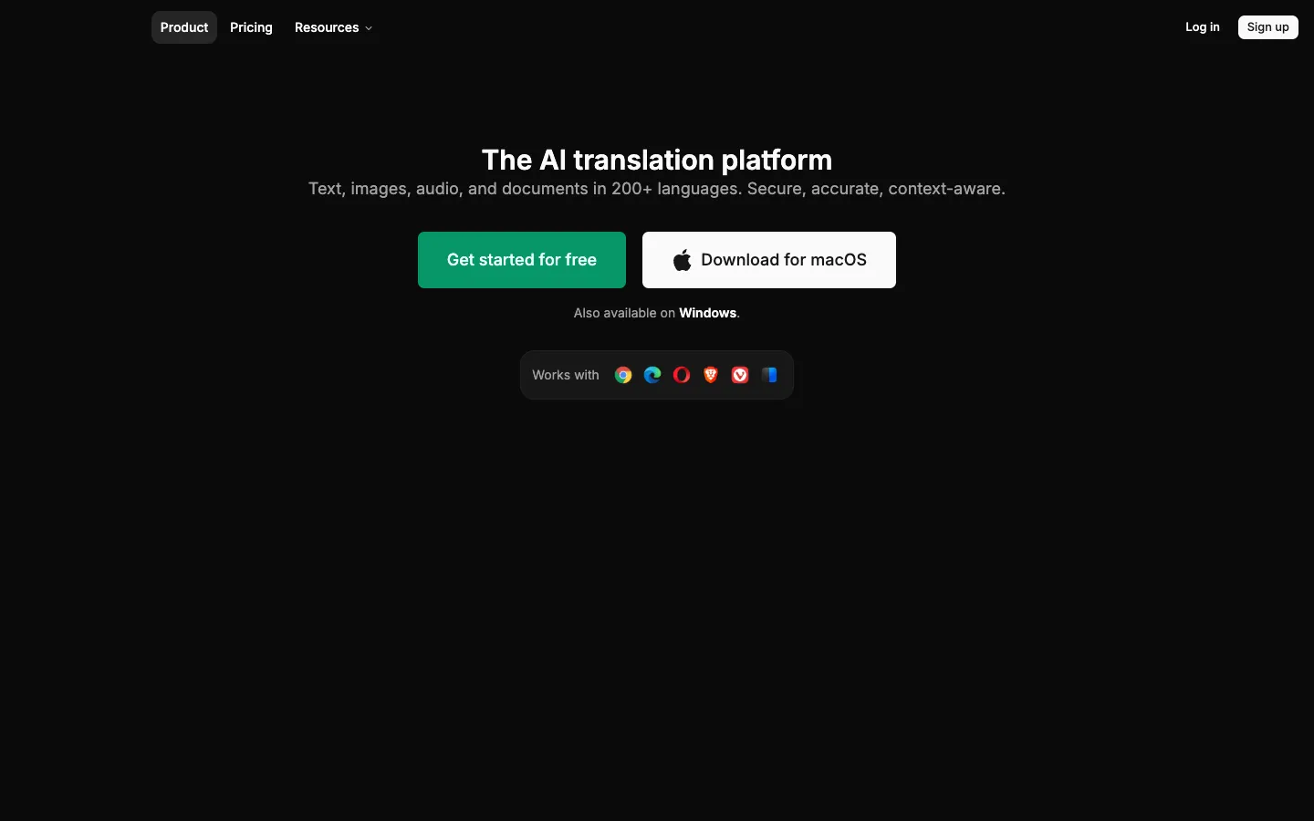
Task: Follow the Windows download link
Action: click(x=707, y=313)
